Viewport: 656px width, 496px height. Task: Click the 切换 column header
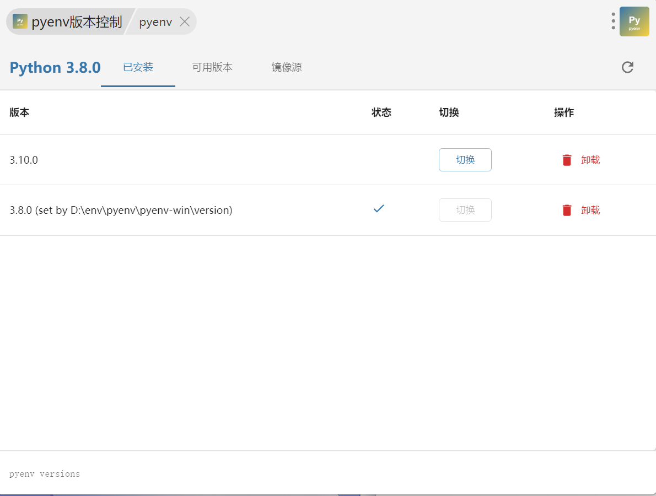point(449,112)
